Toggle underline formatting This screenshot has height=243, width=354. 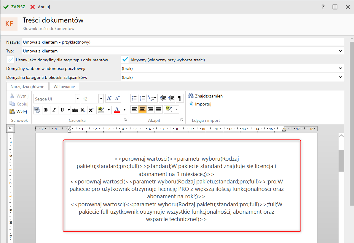(x=62, y=110)
